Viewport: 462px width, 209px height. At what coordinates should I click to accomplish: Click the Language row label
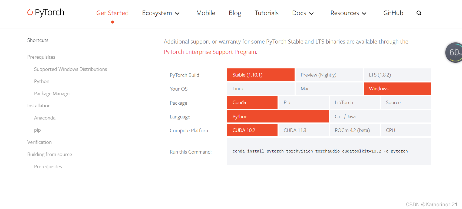[x=180, y=117]
